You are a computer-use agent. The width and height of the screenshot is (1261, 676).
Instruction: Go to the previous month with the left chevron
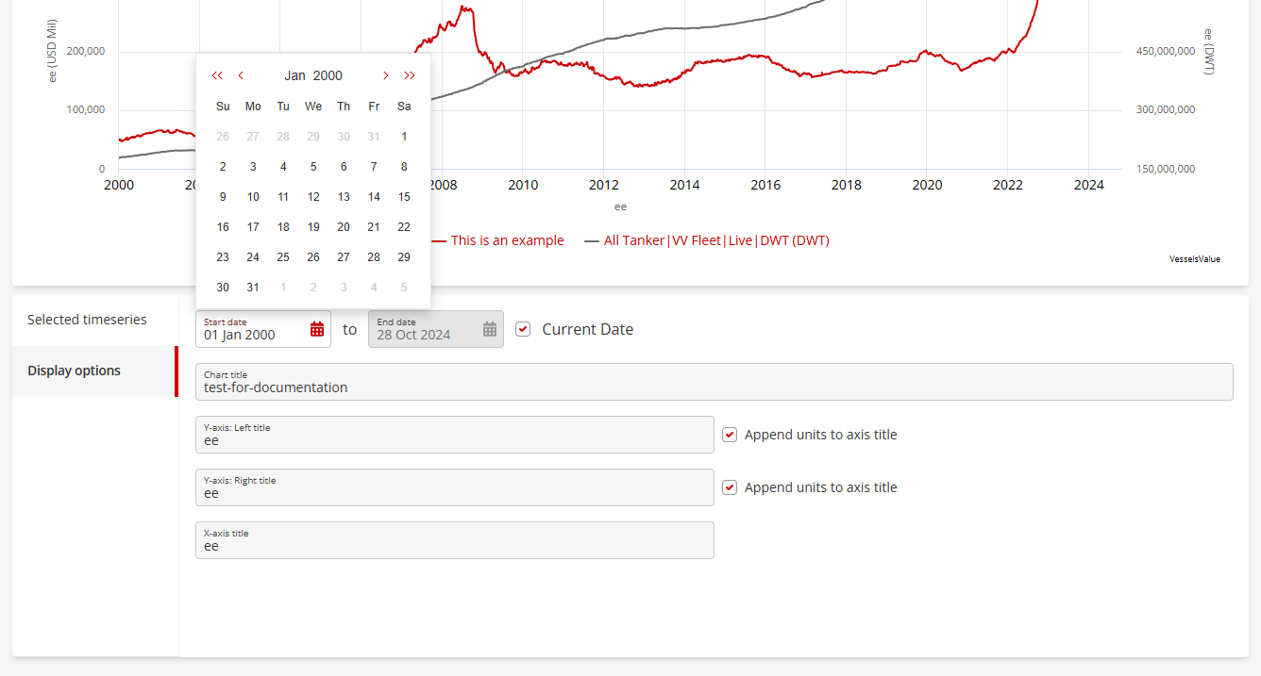click(x=241, y=75)
